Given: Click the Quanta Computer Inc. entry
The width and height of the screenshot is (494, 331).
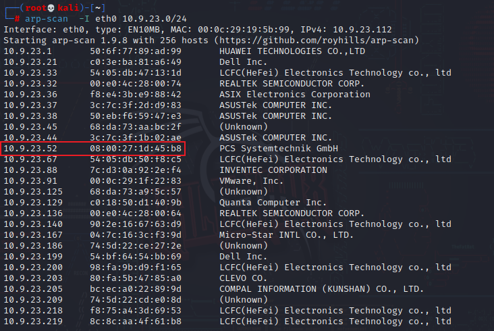Looking at the screenshot, I should [x=273, y=203].
